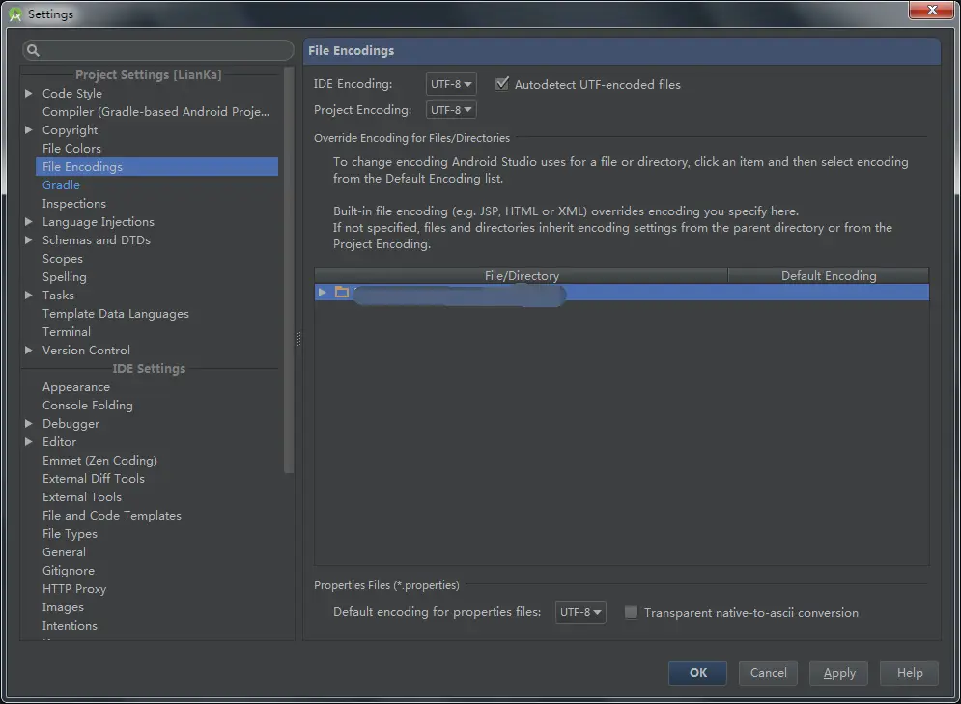
Task: Expand the Code Style tree node
Action: [x=28, y=93]
